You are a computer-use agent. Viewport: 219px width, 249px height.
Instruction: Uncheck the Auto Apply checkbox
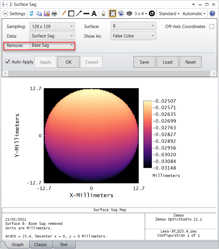8,62
